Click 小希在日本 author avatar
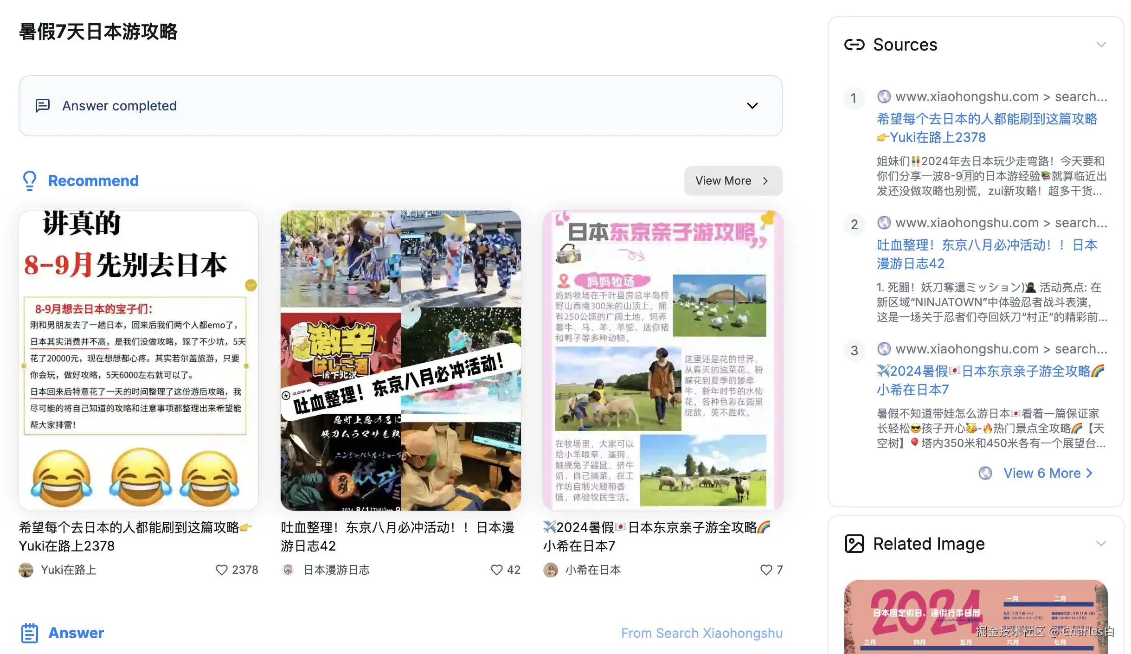1131x654 pixels. [x=551, y=570]
